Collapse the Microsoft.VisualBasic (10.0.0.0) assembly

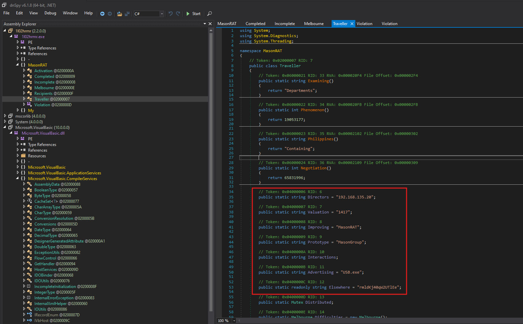click(x=5, y=127)
